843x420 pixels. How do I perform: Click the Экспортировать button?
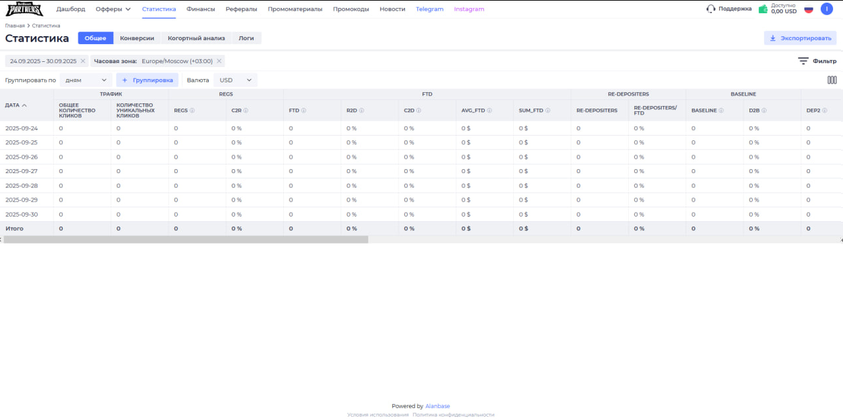pos(800,38)
